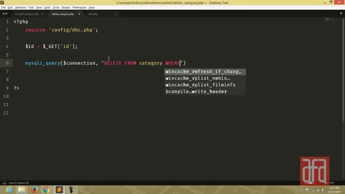This screenshot has width=345, height=194.
Task: Open the Edit menu
Action: [x=10, y=8]
